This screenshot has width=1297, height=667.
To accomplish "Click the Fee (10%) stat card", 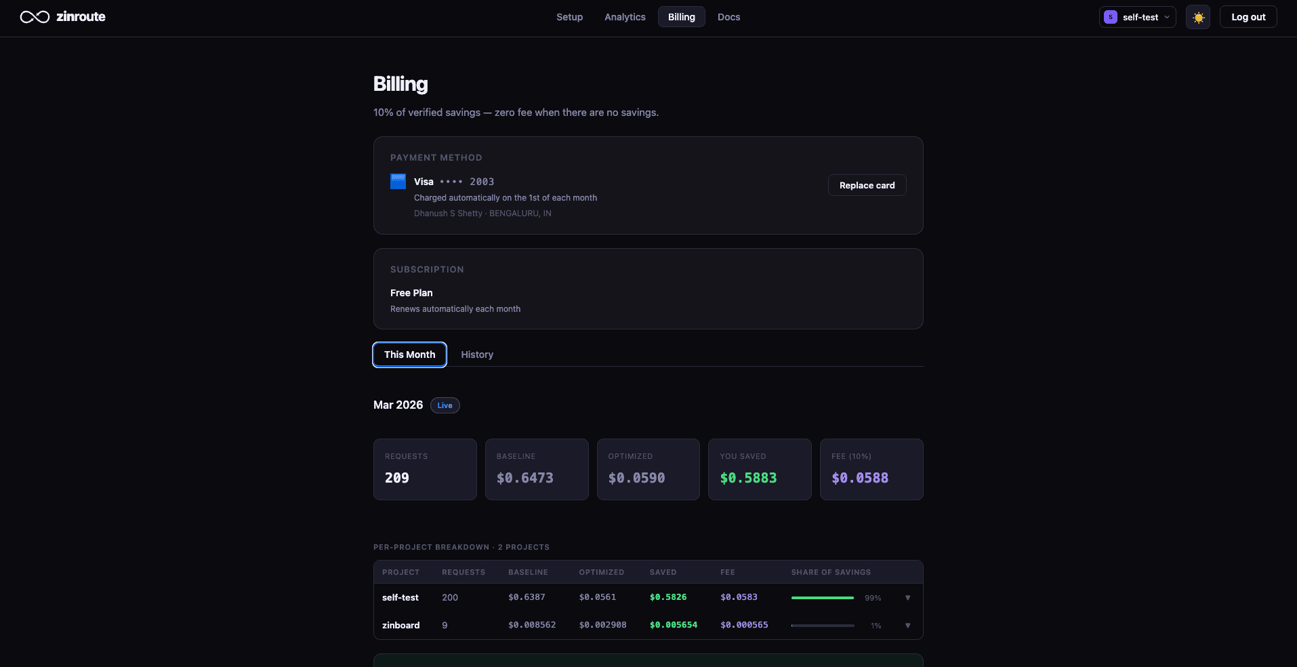I will click(x=871, y=469).
